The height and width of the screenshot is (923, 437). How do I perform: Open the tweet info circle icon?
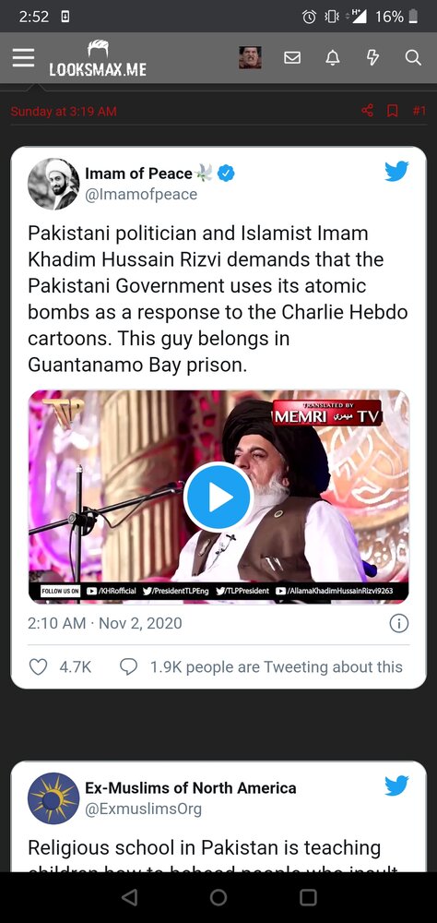[x=399, y=623]
